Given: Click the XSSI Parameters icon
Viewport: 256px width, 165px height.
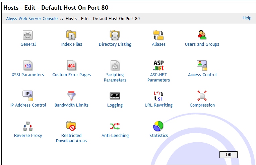Looking at the screenshot, I should (28, 65).
